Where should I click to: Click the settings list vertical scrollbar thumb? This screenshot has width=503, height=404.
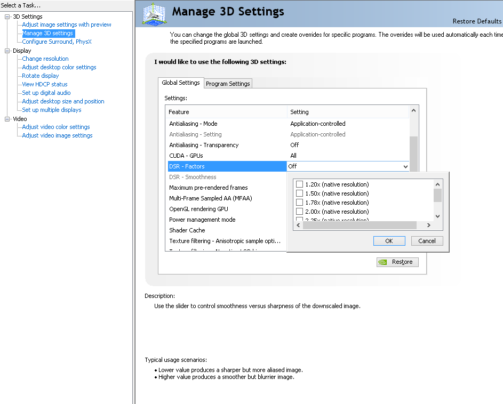pyautogui.click(x=413, y=154)
